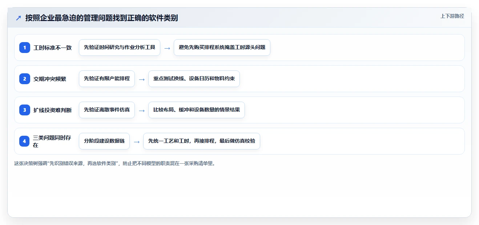Select the number 2 badge

(x=25, y=79)
